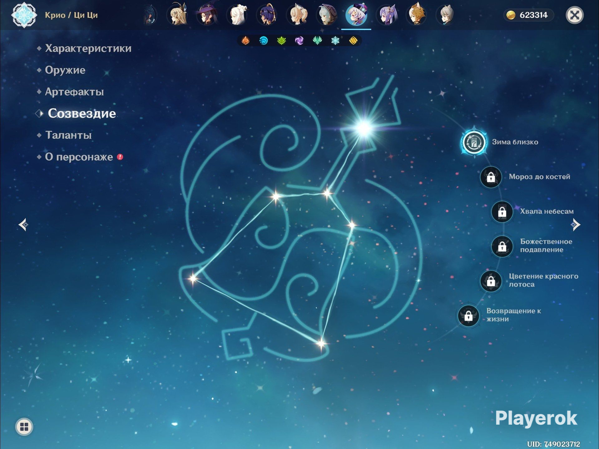Screen dimensions: 599x449
Task: Switch to the purple witch hat character portrait
Action: 207,15
